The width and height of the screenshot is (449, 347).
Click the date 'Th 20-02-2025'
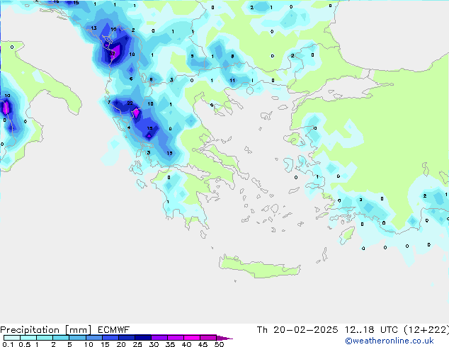tap(297, 330)
